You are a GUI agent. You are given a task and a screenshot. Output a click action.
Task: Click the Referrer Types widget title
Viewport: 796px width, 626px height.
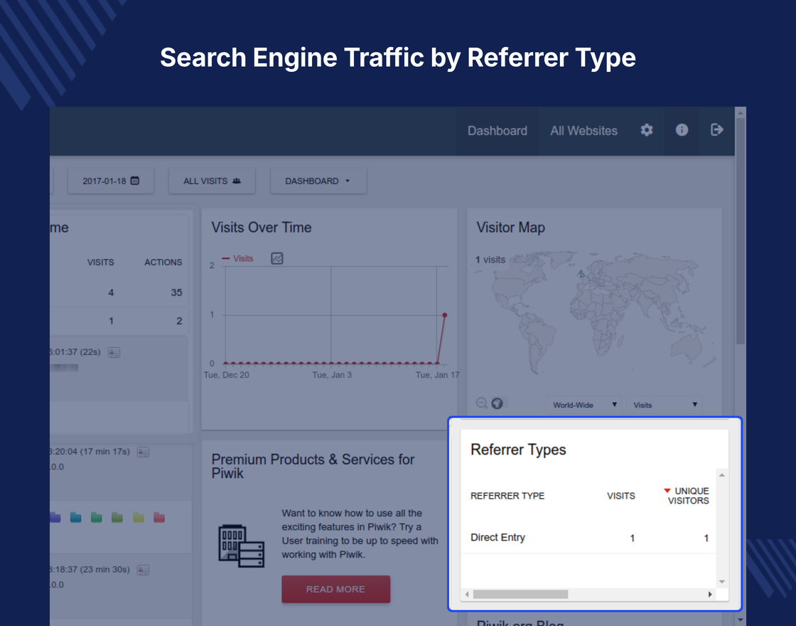coord(518,450)
